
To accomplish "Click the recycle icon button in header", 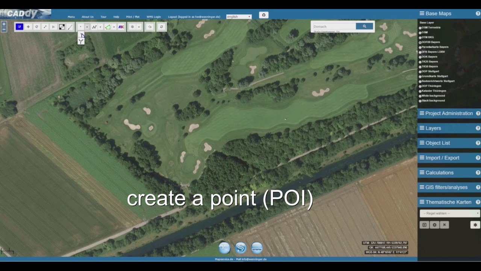I will [x=264, y=15].
